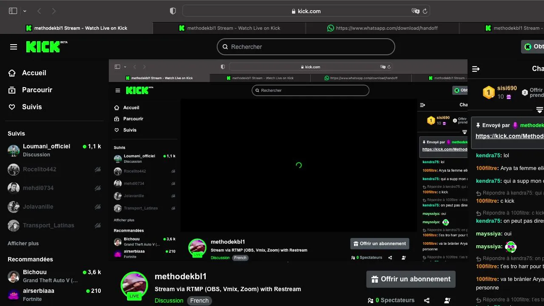This screenshot has height=306, width=544.
Task: Click username kendra75 on lol message
Action: pyautogui.click(x=488, y=156)
